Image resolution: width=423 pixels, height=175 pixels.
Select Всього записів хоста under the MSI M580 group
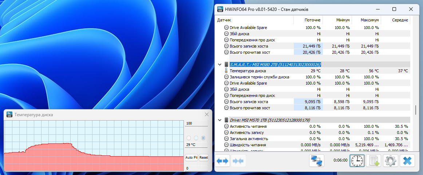tap(249, 102)
